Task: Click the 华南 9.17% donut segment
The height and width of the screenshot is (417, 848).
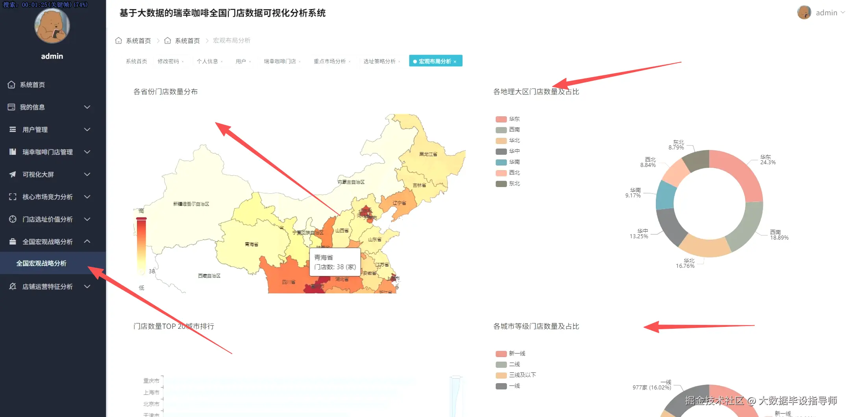Action: 666,195
